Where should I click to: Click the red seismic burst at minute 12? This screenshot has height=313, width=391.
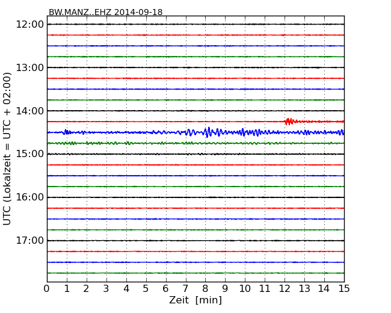[289, 122]
